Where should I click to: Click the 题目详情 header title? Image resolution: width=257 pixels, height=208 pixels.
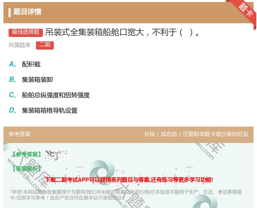point(27,12)
